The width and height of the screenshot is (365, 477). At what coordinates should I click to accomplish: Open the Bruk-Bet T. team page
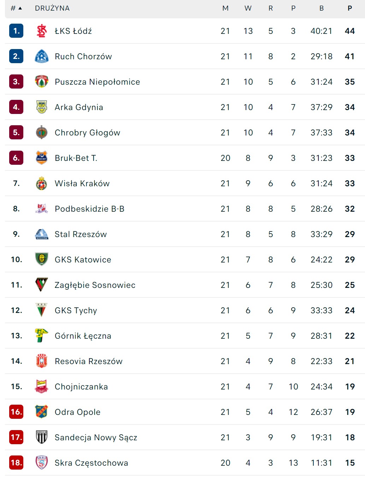pos(76,158)
